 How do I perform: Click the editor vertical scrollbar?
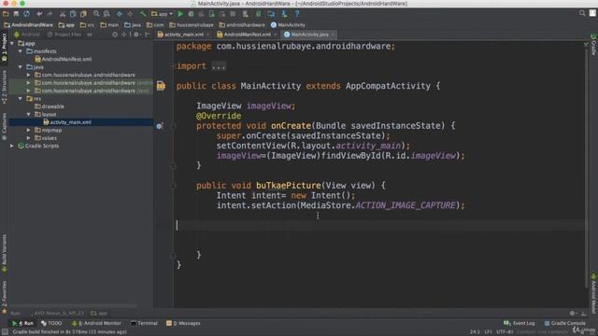[x=587, y=168]
